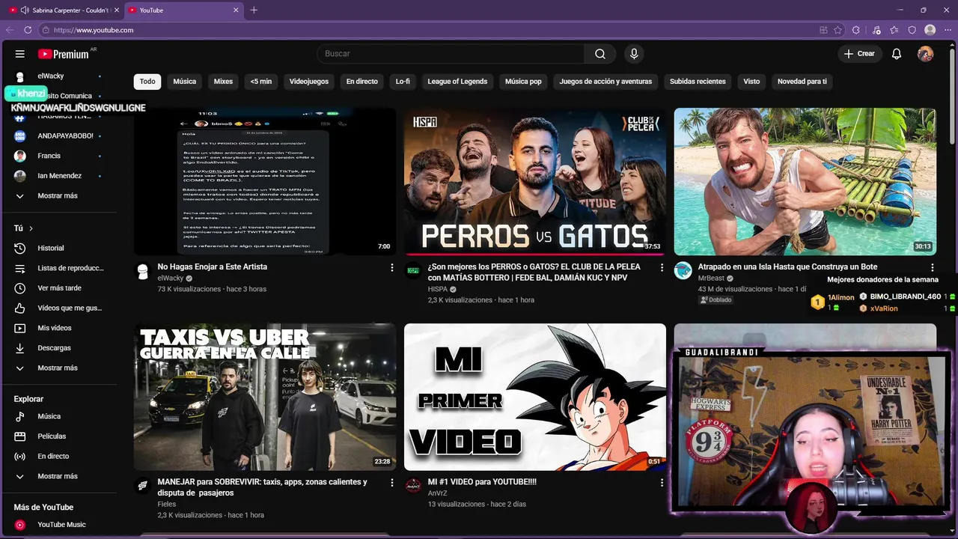
Task: Select Juegos de acción y aventuras chip
Action: point(605,82)
